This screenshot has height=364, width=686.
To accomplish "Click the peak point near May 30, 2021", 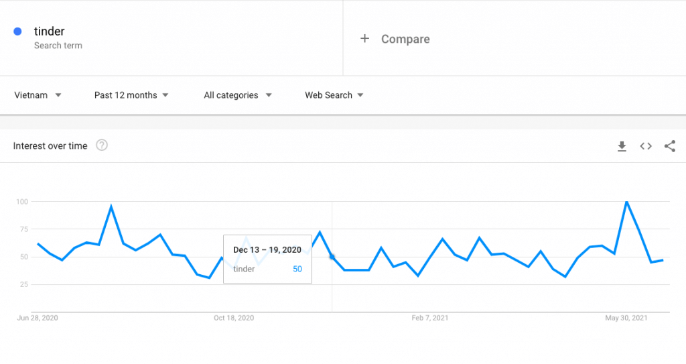I will click(627, 202).
